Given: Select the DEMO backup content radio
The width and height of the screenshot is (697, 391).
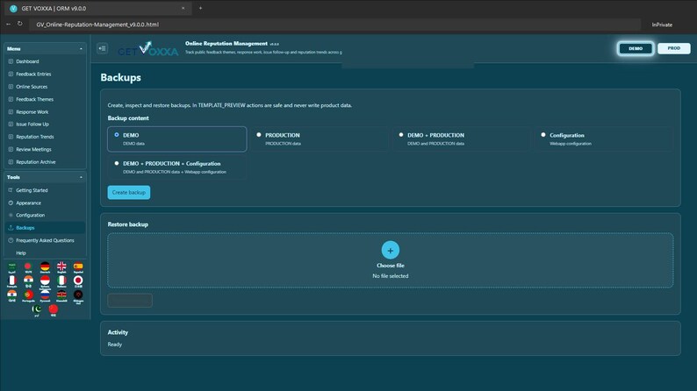Looking at the screenshot, I should tap(117, 135).
